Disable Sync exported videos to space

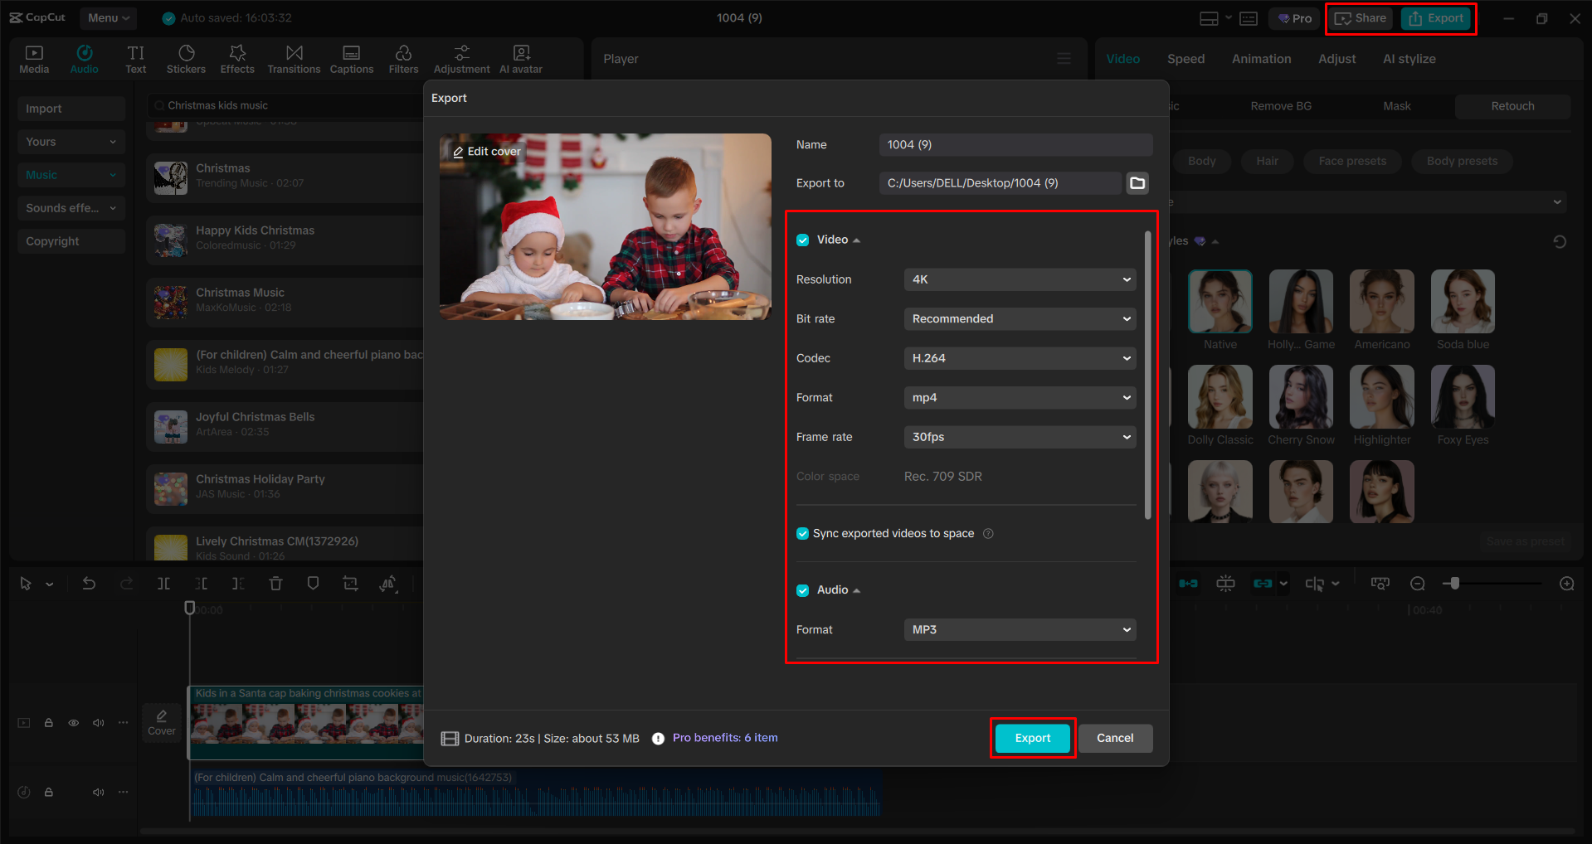(802, 533)
